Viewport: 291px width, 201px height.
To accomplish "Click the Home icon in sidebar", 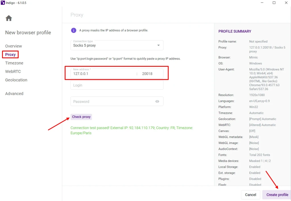I will [9, 18].
